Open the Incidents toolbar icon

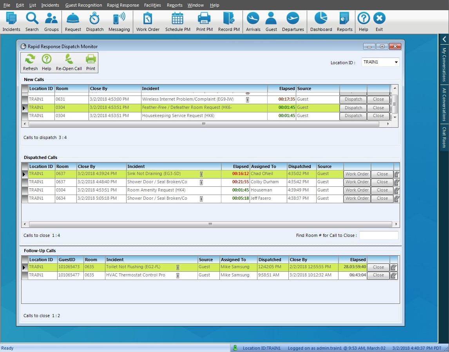[x=11, y=22]
